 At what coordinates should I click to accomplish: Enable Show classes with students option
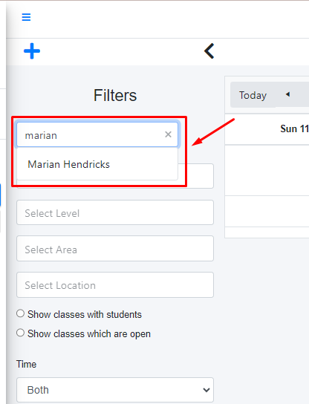click(x=20, y=313)
